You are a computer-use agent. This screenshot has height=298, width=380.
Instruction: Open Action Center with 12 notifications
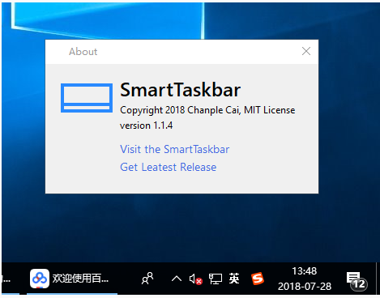[357, 281]
